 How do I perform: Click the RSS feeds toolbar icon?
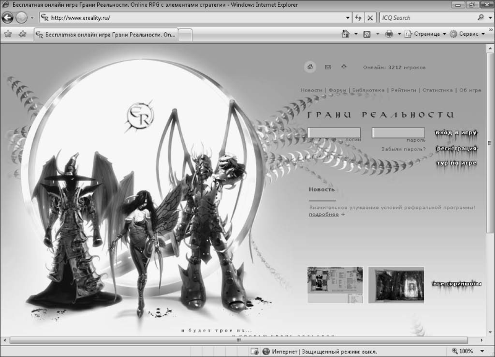coord(367,34)
